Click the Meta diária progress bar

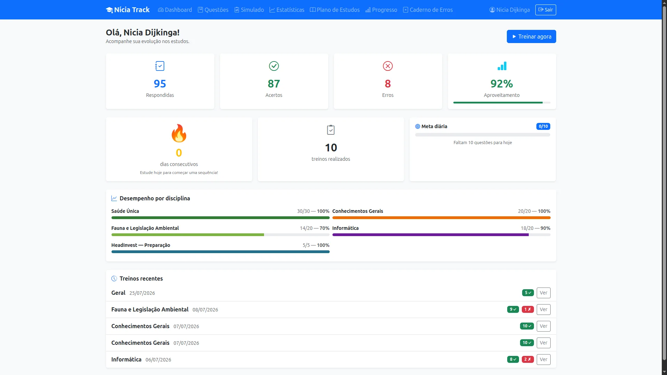(483, 135)
